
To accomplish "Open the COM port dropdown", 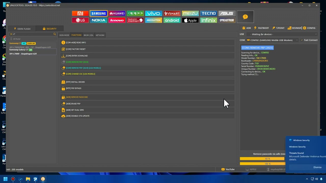I will click(297, 40).
